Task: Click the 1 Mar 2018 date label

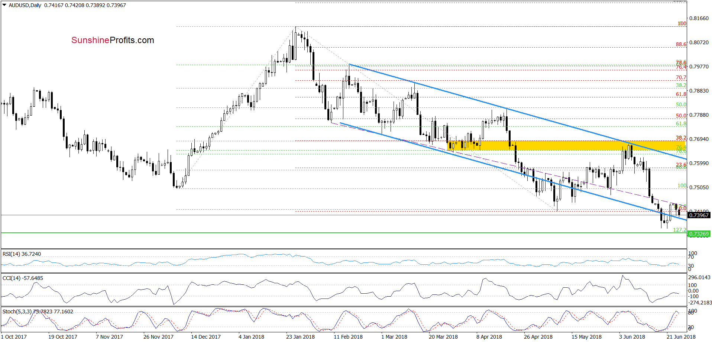Action: [x=394, y=337]
